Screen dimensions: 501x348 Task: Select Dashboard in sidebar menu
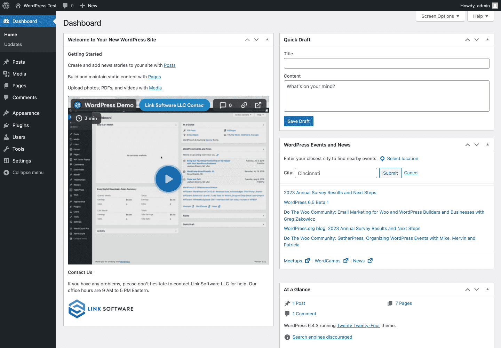(28, 21)
